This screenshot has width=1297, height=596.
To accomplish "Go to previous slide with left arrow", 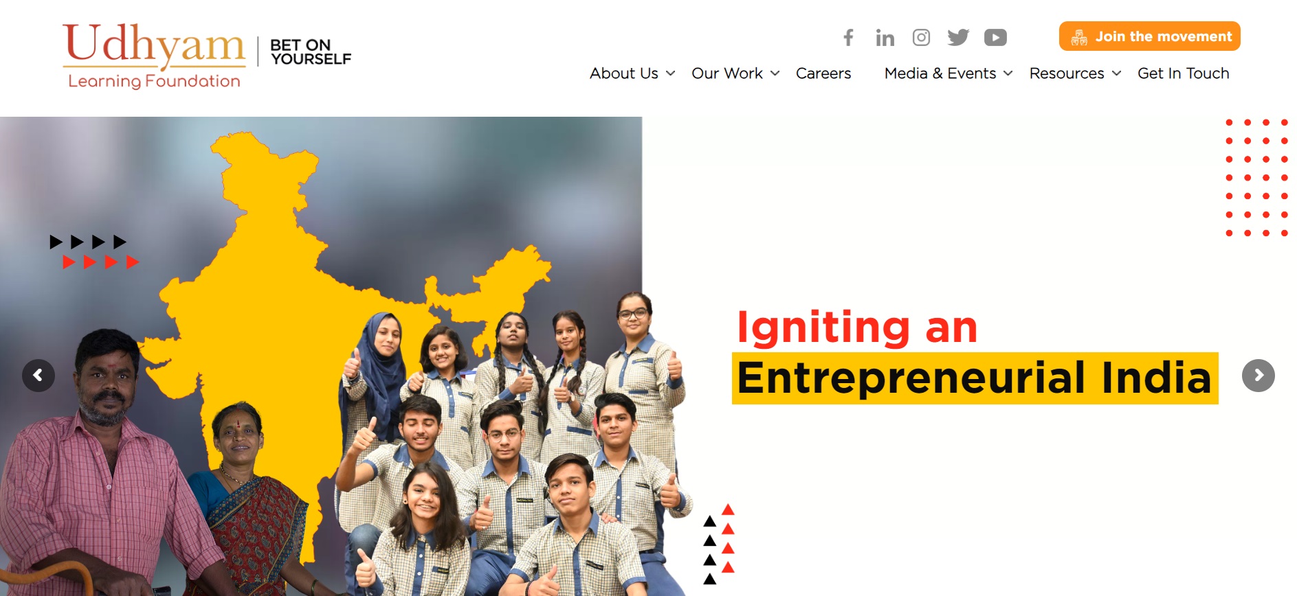I will pyautogui.click(x=38, y=376).
